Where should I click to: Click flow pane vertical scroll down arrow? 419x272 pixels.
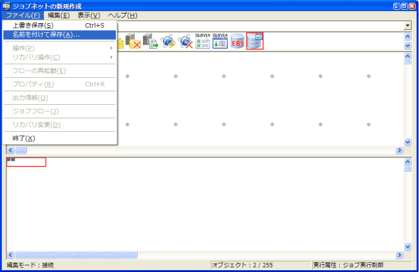407,142
